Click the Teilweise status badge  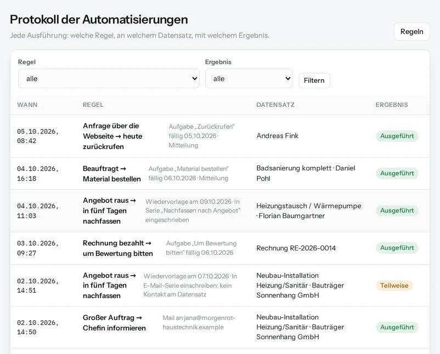click(394, 286)
